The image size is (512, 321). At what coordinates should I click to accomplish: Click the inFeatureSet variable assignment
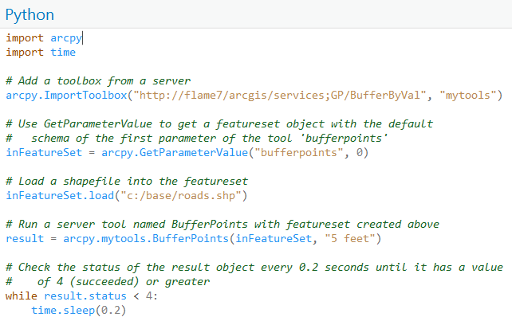37,152
